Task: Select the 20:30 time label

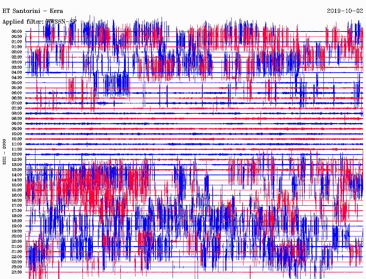Action: point(17,241)
